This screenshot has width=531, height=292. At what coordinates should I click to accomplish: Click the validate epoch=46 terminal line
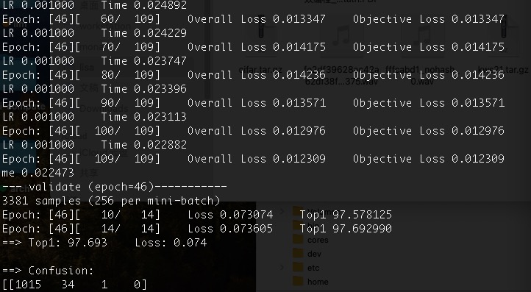click(x=115, y=187)
